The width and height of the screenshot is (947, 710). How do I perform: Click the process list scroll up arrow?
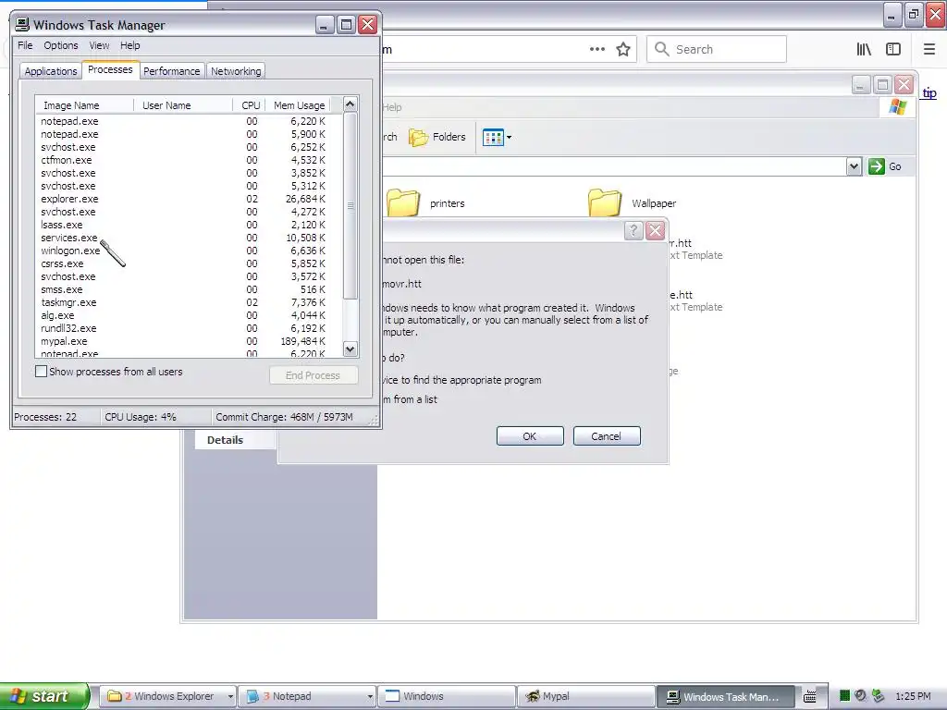tap(351, 104)
